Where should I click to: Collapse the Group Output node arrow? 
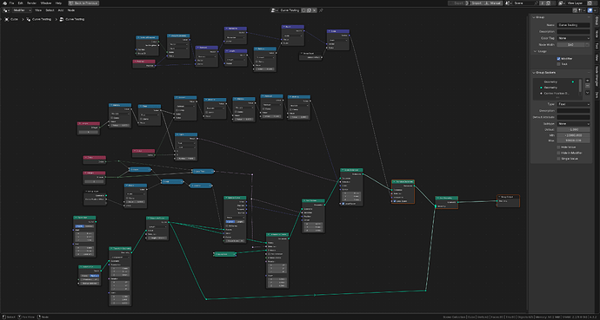pos(499,197)
